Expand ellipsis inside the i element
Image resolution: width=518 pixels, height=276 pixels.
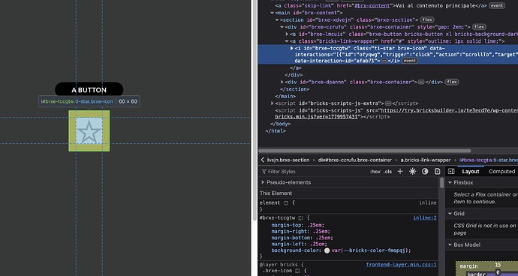384,61
